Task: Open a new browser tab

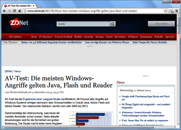Action: [x=40, y=6]
